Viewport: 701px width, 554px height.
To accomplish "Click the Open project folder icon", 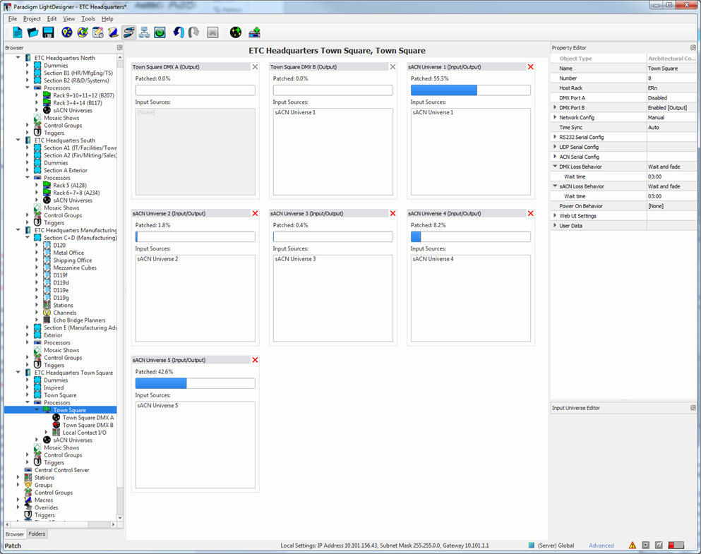I will click(x=32, y=32).
